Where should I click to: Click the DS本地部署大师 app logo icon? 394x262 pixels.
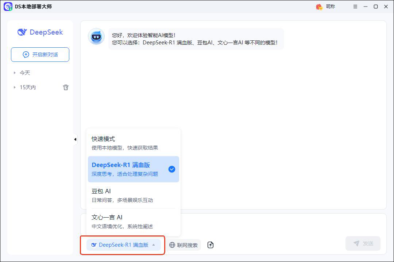[8, 7]
